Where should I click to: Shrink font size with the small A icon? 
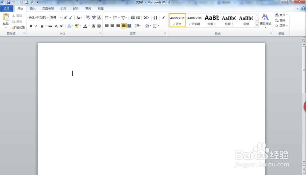[71, 18]
